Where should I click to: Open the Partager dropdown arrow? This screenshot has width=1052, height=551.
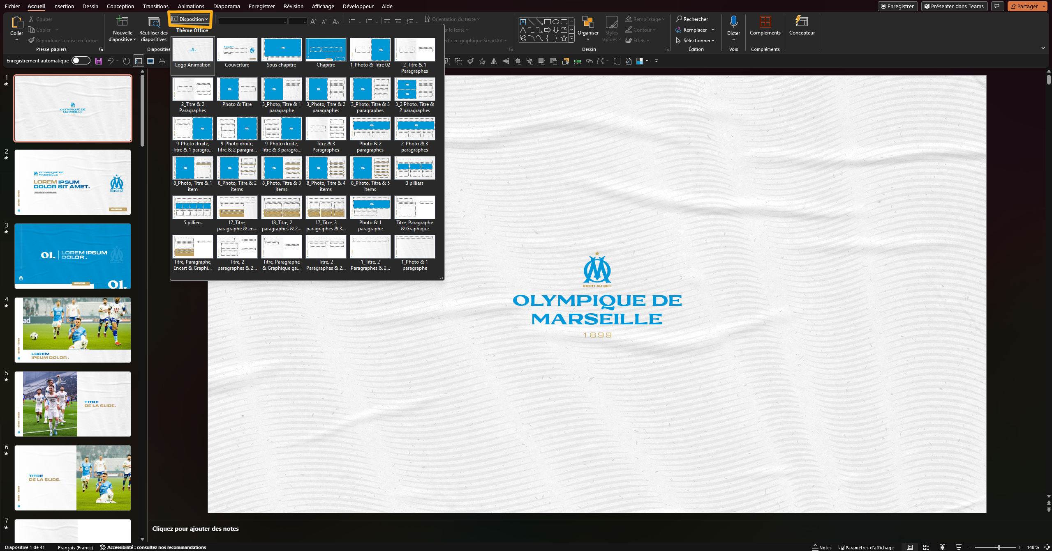tap(1044, 6)
